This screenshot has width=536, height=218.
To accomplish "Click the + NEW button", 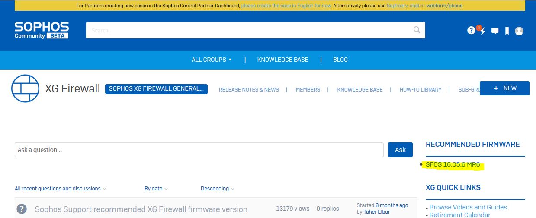I will tap(504, 88).
